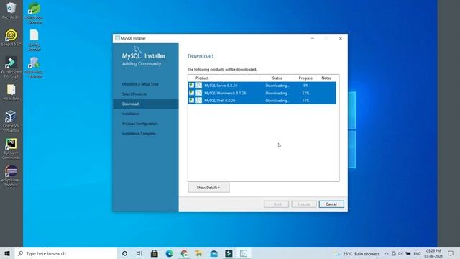Click the Notes column header
The height and width of the screenshot is (259, 460).
click(x=326, y=78)
